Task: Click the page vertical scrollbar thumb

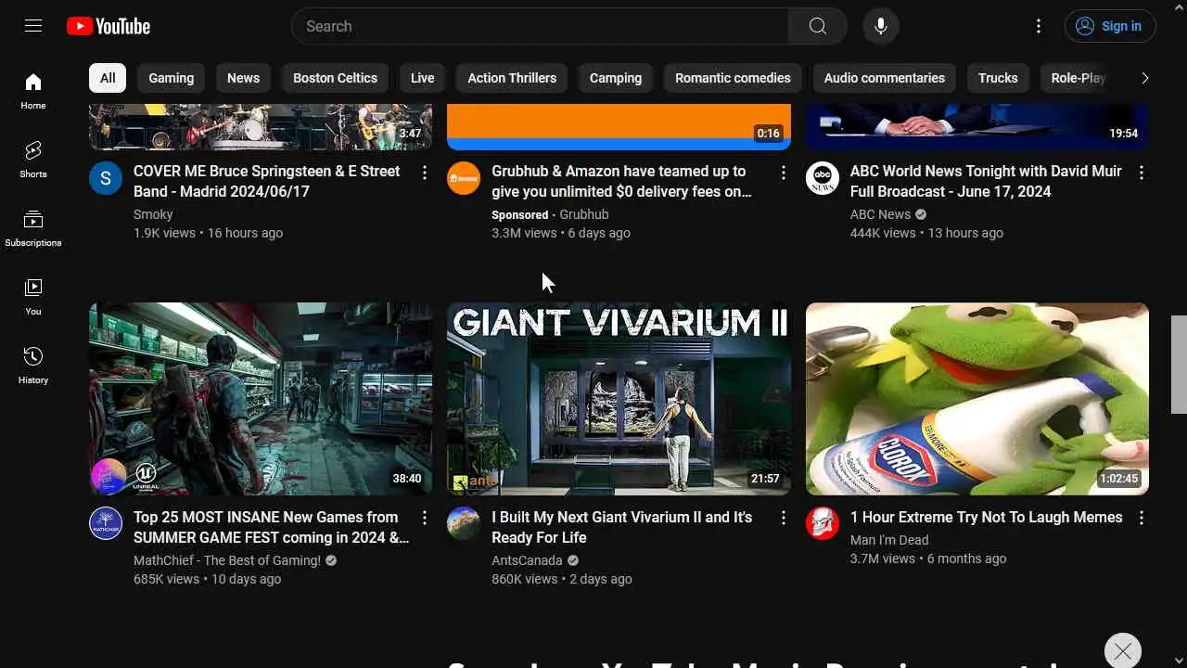Action: click(1179, 365)
